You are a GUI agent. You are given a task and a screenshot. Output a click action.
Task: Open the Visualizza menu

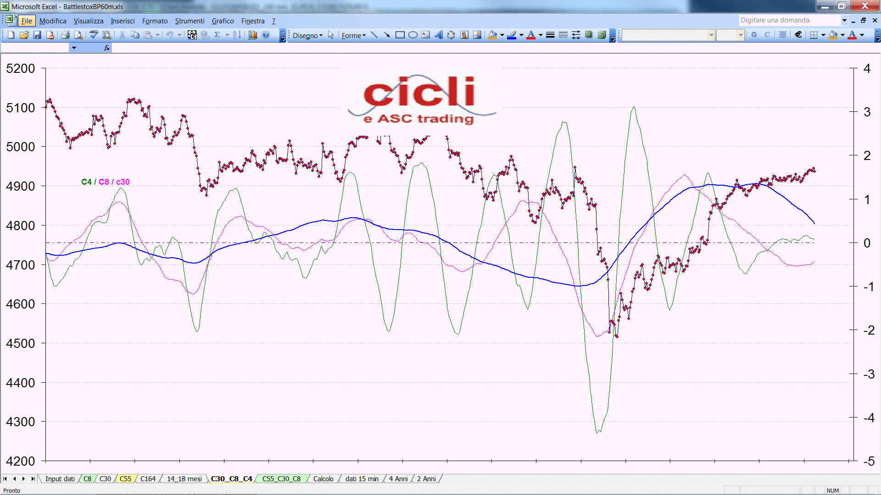[x=89, y=21]
